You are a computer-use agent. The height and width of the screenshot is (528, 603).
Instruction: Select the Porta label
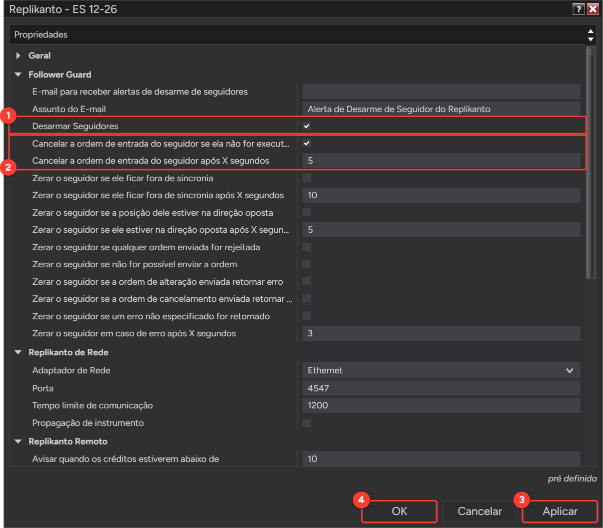click(x=43, y=388)
